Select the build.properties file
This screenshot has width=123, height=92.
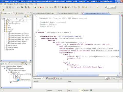tap(13, 45)
